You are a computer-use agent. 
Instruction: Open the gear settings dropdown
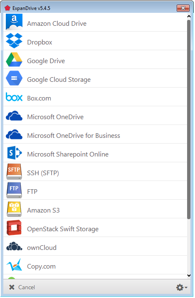[182, 288]
